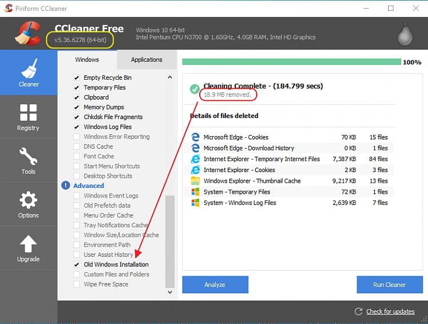Click scroll up arrow in options list
Screen dimensions: 428x324
[170, 77]
